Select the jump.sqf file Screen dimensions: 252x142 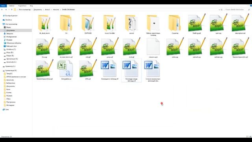point(109,48)
